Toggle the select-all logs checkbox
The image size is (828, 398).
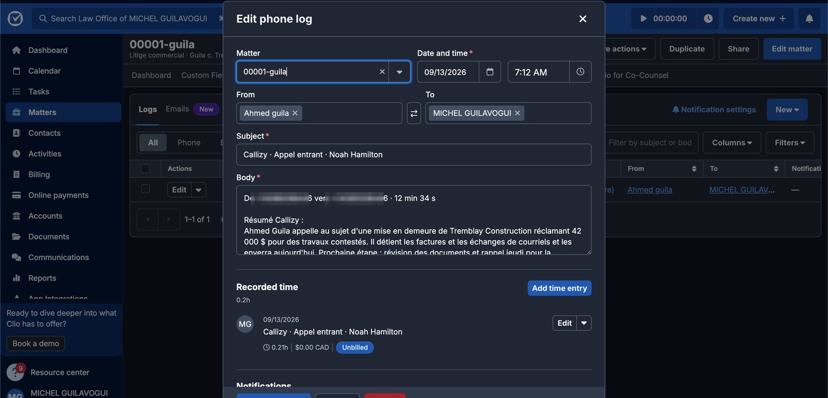coord(145,169)
